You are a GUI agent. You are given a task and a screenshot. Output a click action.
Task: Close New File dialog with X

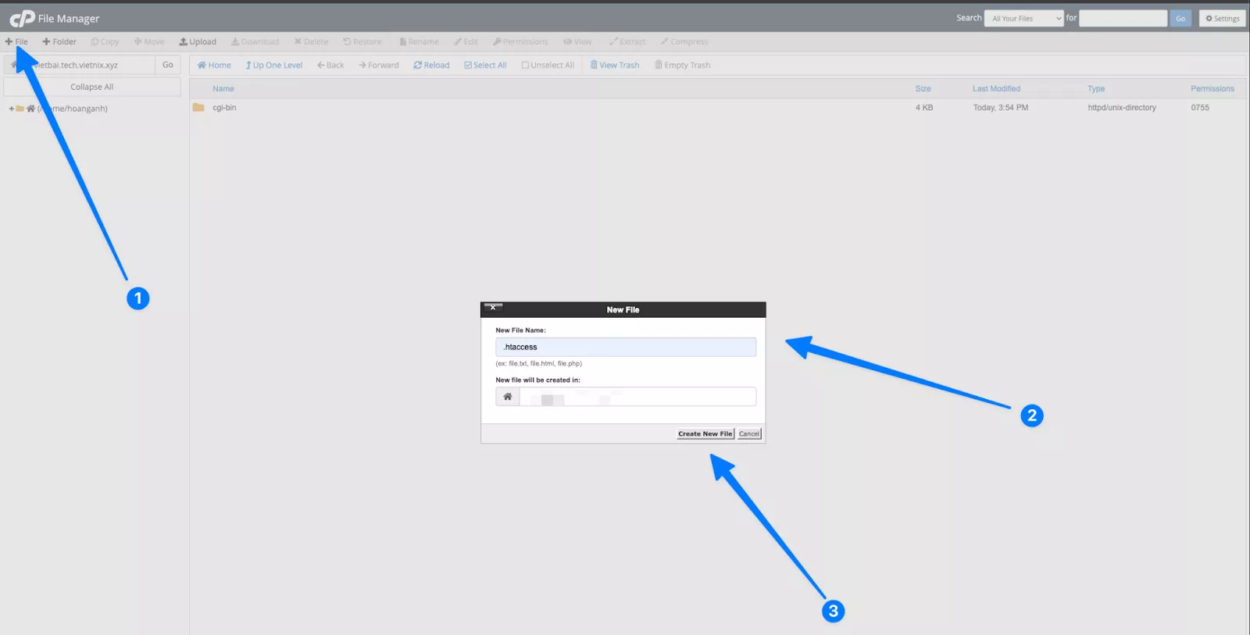point(493,308)
